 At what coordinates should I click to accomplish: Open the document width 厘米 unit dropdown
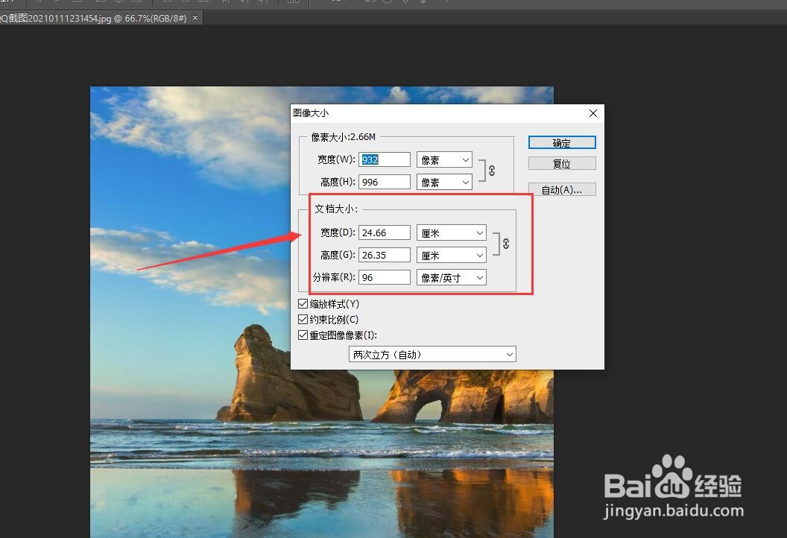(451, 232)
